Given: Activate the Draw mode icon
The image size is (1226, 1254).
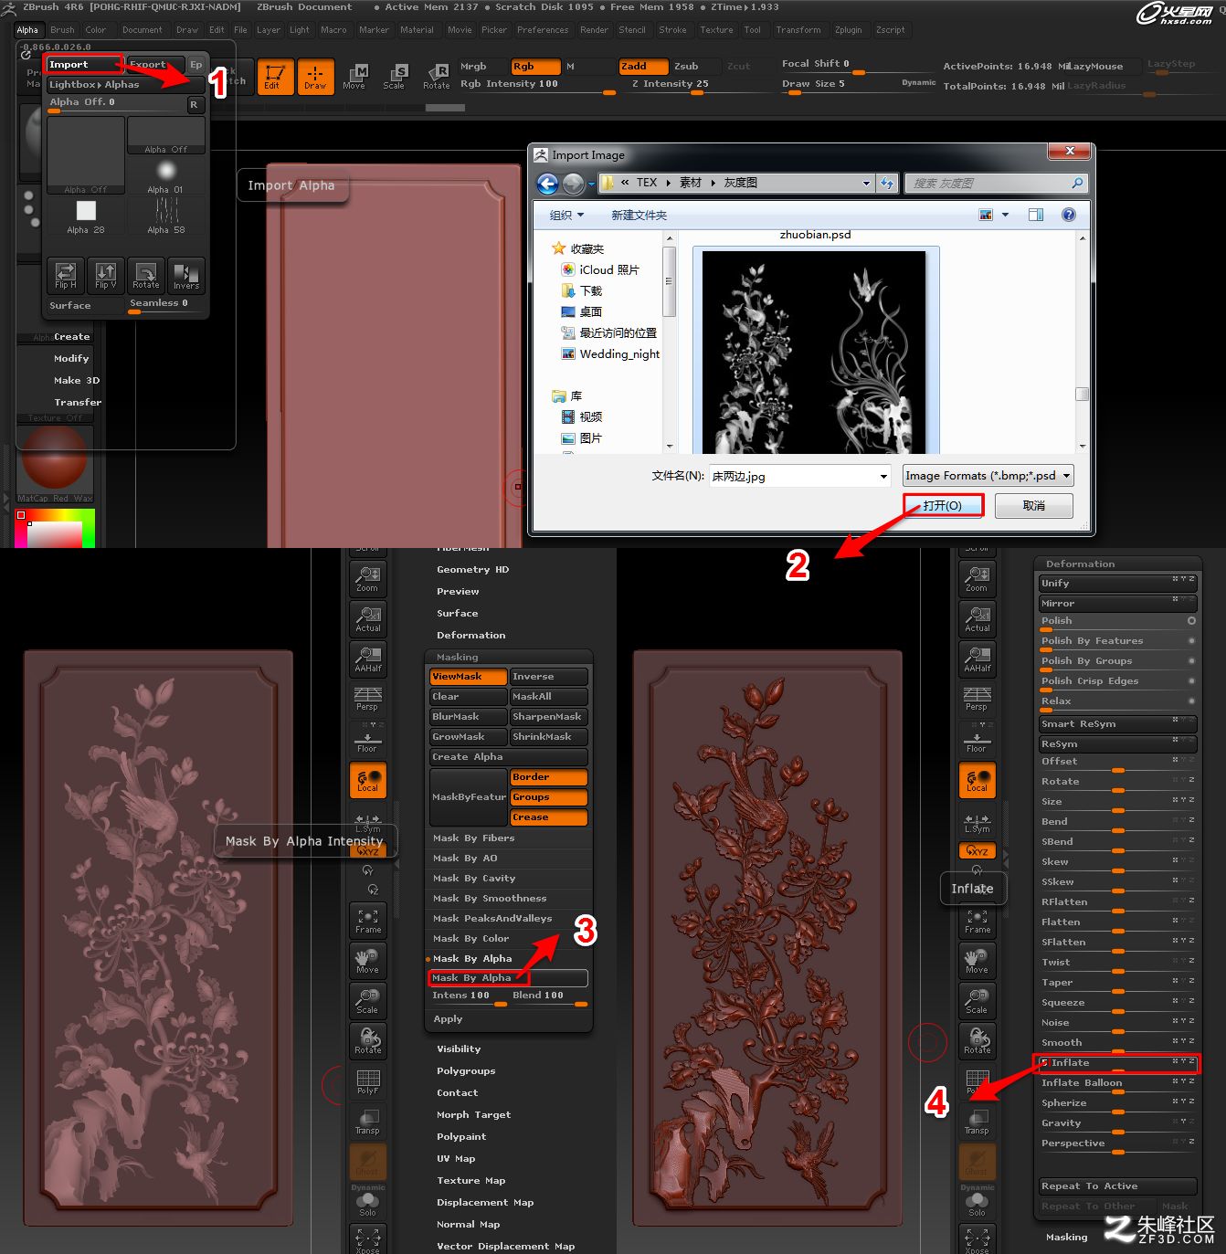Looking at the screenshot, I should point(315,76).
